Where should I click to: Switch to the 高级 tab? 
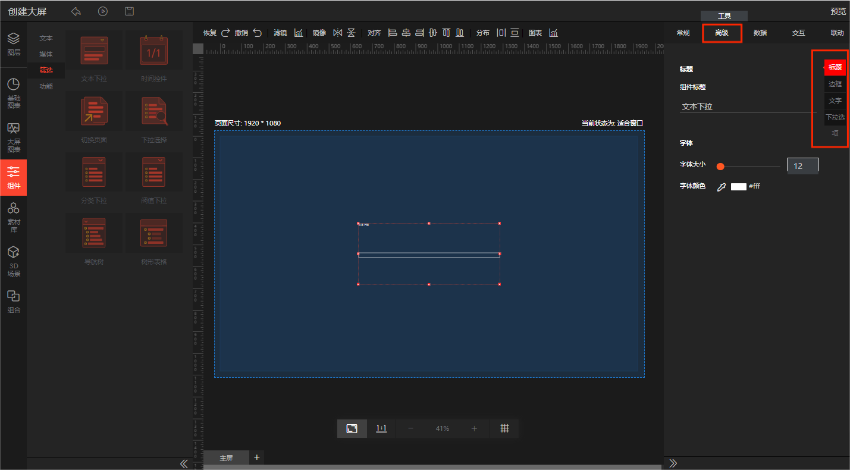click(x=722, y=33)
